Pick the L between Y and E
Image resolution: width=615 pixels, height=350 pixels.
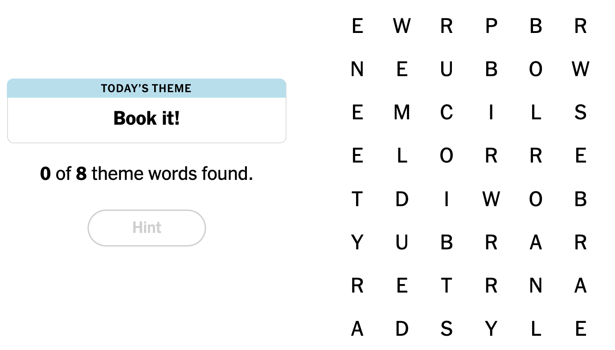535,329
